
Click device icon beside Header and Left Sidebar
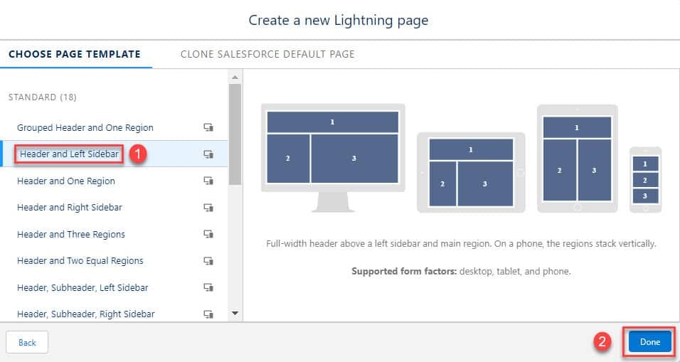click(208, 154)
